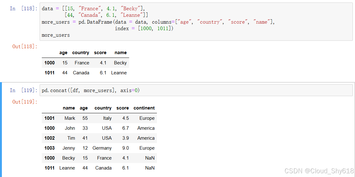
Task: Click the Out[119] output prompt
Action: tap(25, 102)
